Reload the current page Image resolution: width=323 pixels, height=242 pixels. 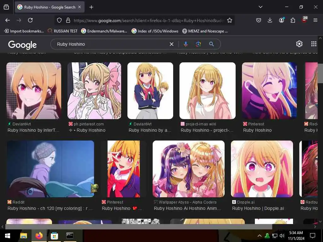(30, 20)
